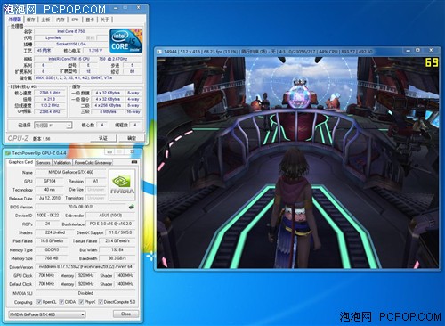This screenshot has width=445, height=326.
Task: Toggle the OpenCL checkbox
Action: click(39, 302)
